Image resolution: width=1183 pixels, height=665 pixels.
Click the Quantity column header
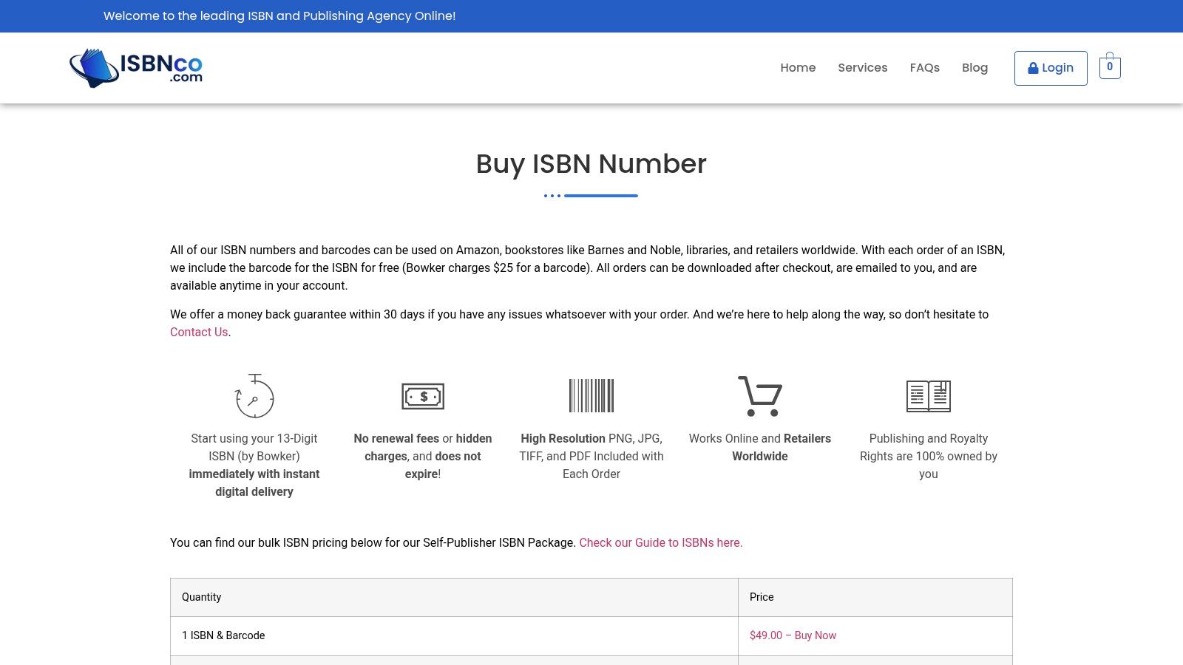pyautogui.click(x=454, y=597)
